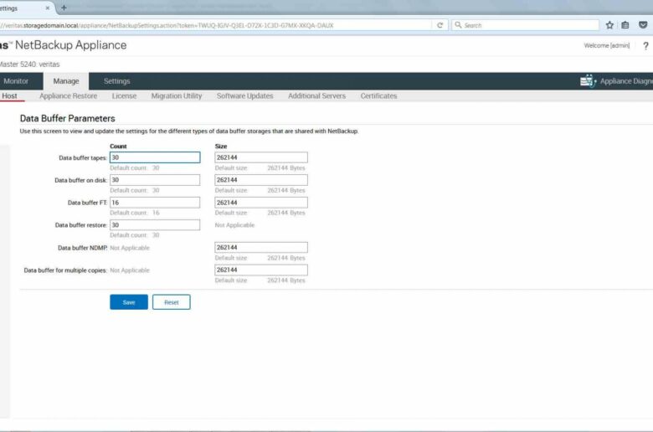653x432 pixels.
Task: Close the Settings browser tab
Action: click(48, 8)
